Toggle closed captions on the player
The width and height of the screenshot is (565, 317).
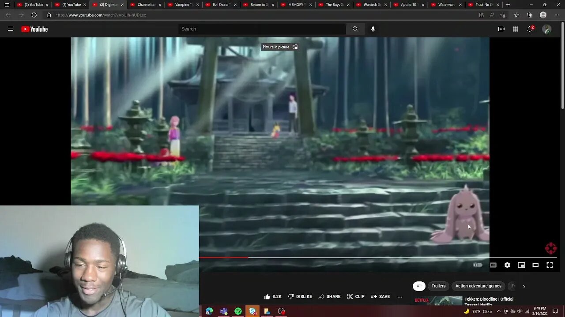(x=493, y=265)
